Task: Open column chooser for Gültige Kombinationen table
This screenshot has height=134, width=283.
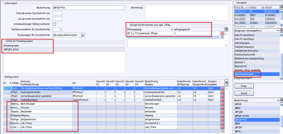Action: coord(226,29)
